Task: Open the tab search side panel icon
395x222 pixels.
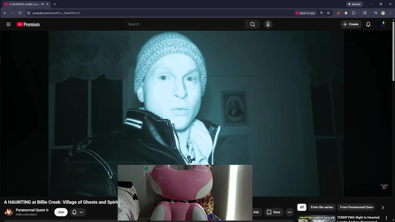Action: click(x=364, y=13)
